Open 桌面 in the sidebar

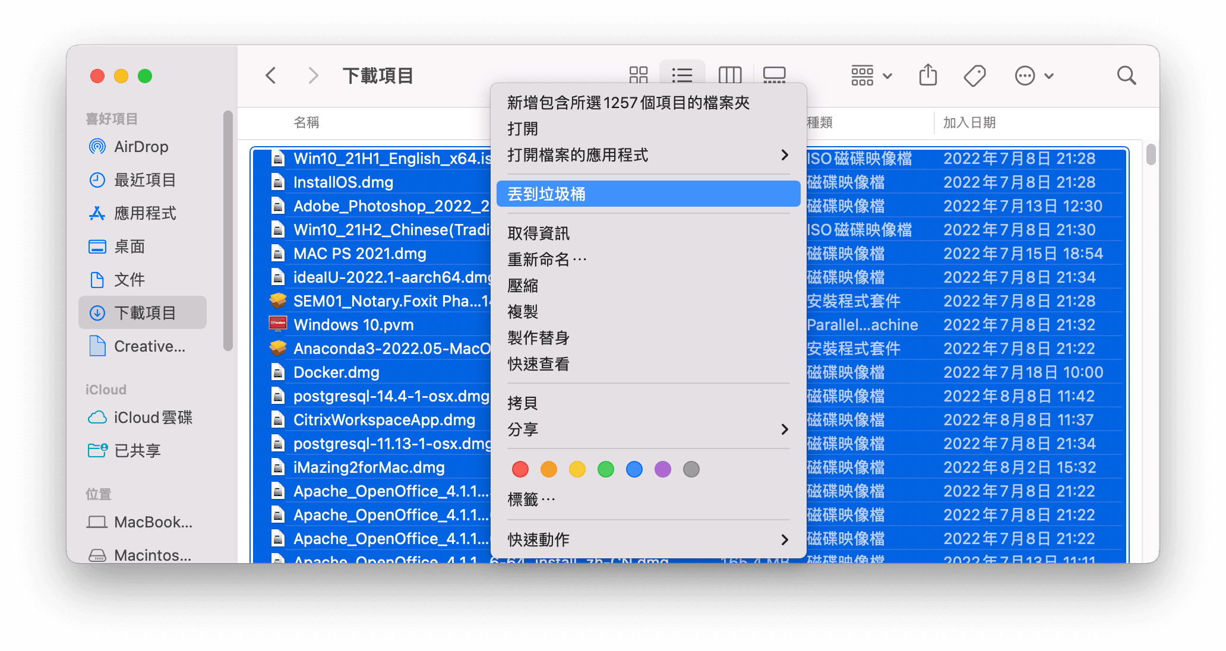tap(143, 247)
